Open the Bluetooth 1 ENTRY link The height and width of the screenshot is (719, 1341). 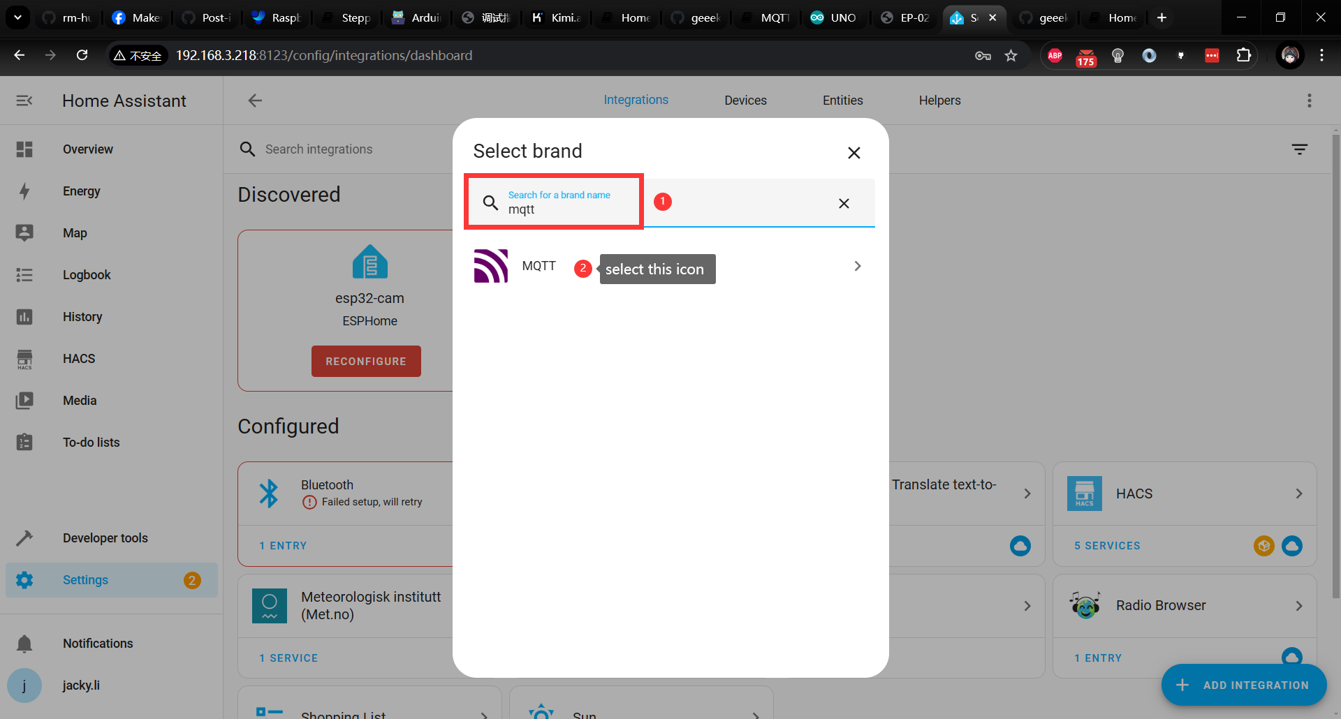click(283, 546)
